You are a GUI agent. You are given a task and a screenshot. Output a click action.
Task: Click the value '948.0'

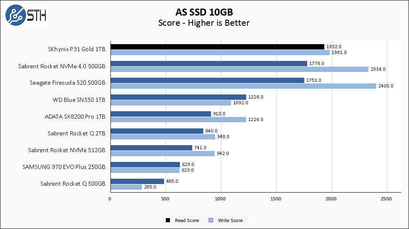tap(223, 137)
